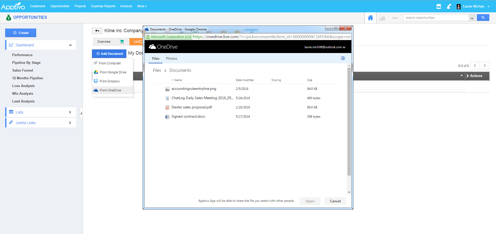Open the app store icon in the top bar
Viewport: 496px width, 234px height.
tap(439, 6)
